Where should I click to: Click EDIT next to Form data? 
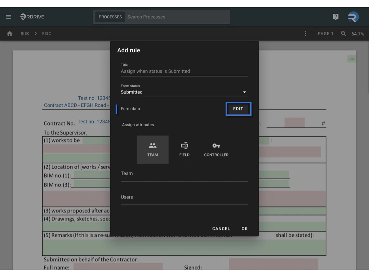[238, 109]
